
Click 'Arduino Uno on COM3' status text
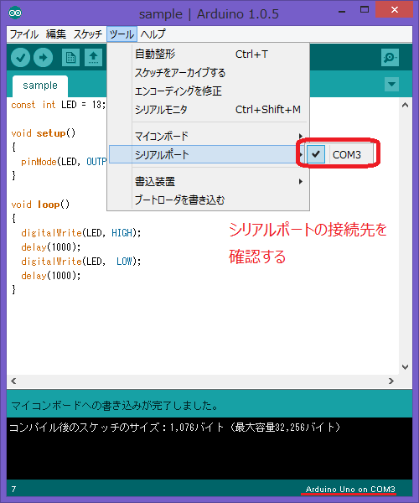[350, 490]
